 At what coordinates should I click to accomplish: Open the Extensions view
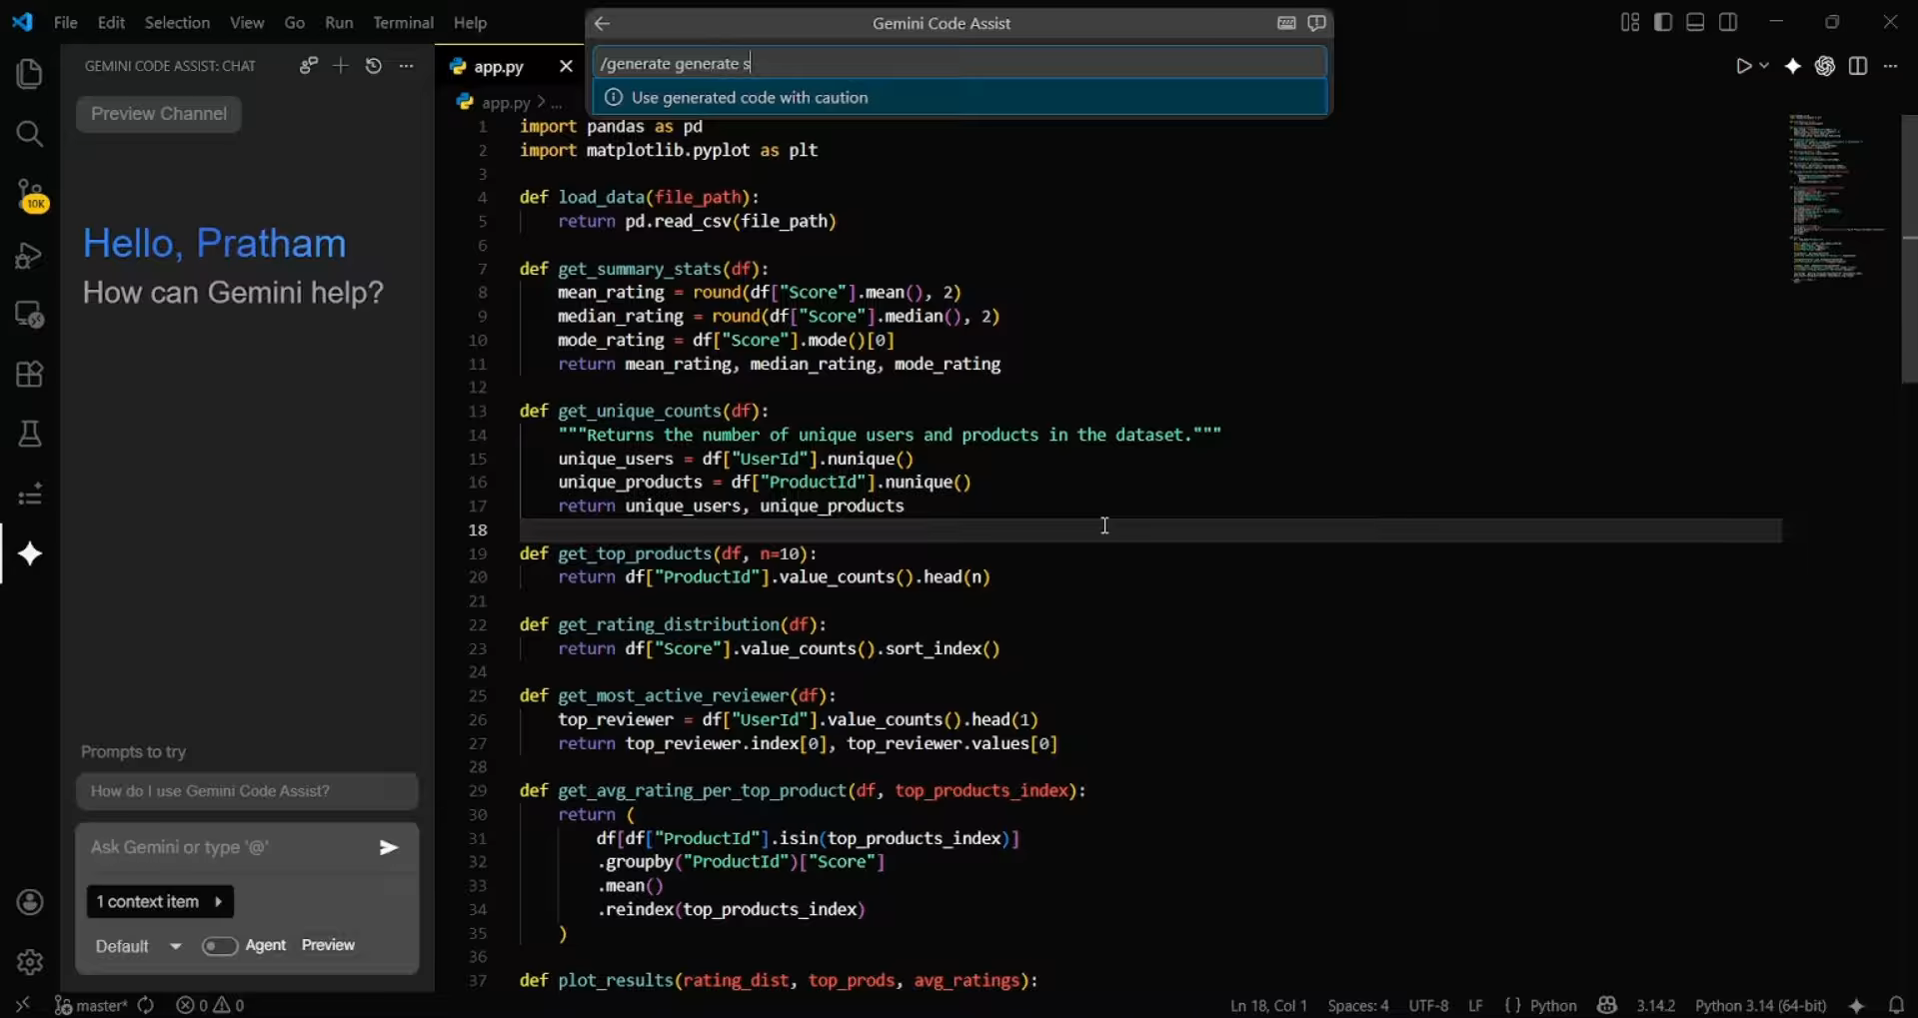click(x=29, y=375)
